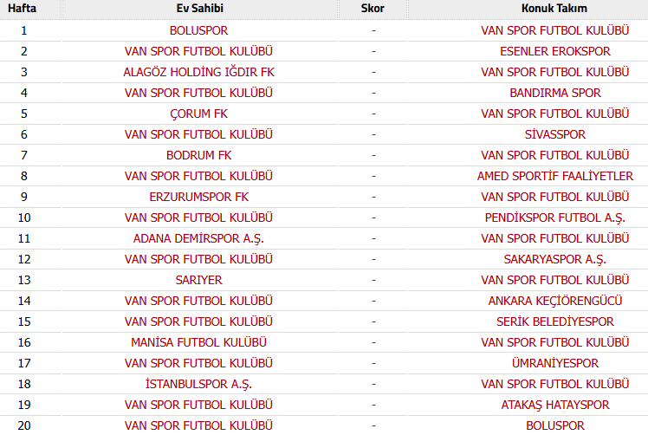Click the Bodrum FK link
The height and width of the screenshot is (435, 648).
pos(198,155)
